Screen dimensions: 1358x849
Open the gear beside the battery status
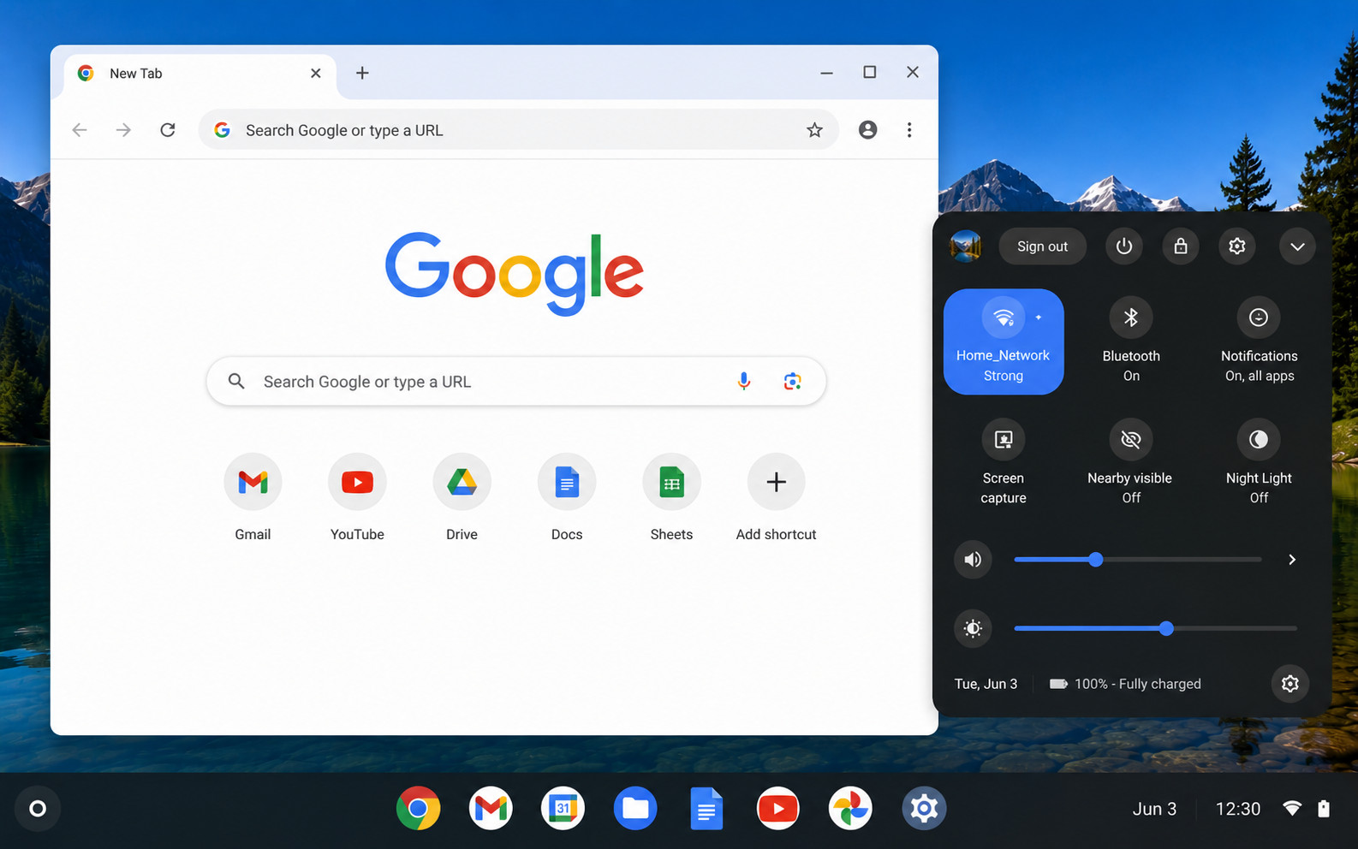click(x=1290, y=684)
